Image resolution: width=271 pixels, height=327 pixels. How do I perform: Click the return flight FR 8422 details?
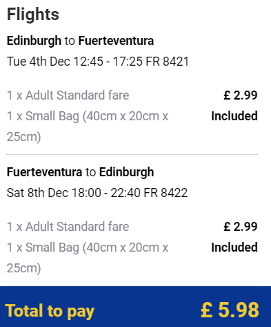click(x=97, y=193)
